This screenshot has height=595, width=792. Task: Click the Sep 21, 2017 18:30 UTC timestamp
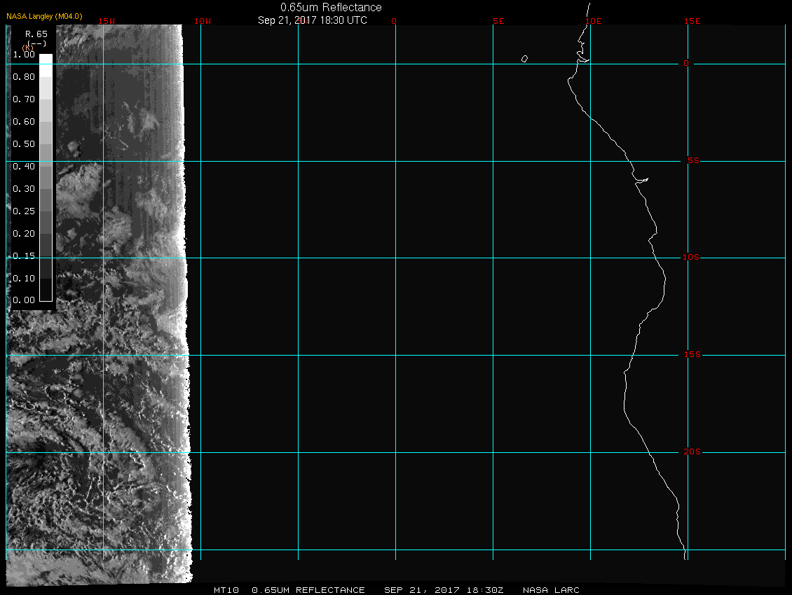click(x=312, y=20)
